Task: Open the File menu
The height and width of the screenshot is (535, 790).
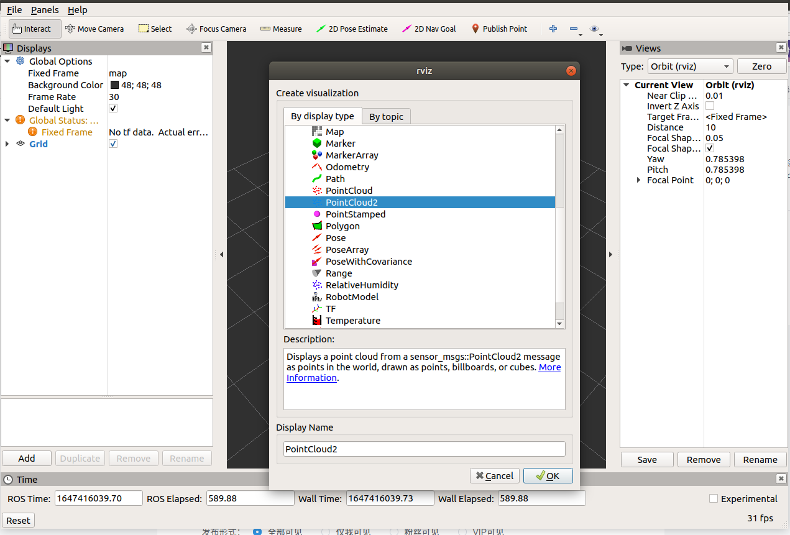Action: 14,10
